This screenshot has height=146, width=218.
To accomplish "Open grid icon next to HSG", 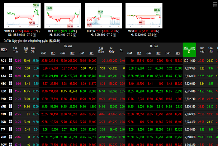I will click(10, 83).
